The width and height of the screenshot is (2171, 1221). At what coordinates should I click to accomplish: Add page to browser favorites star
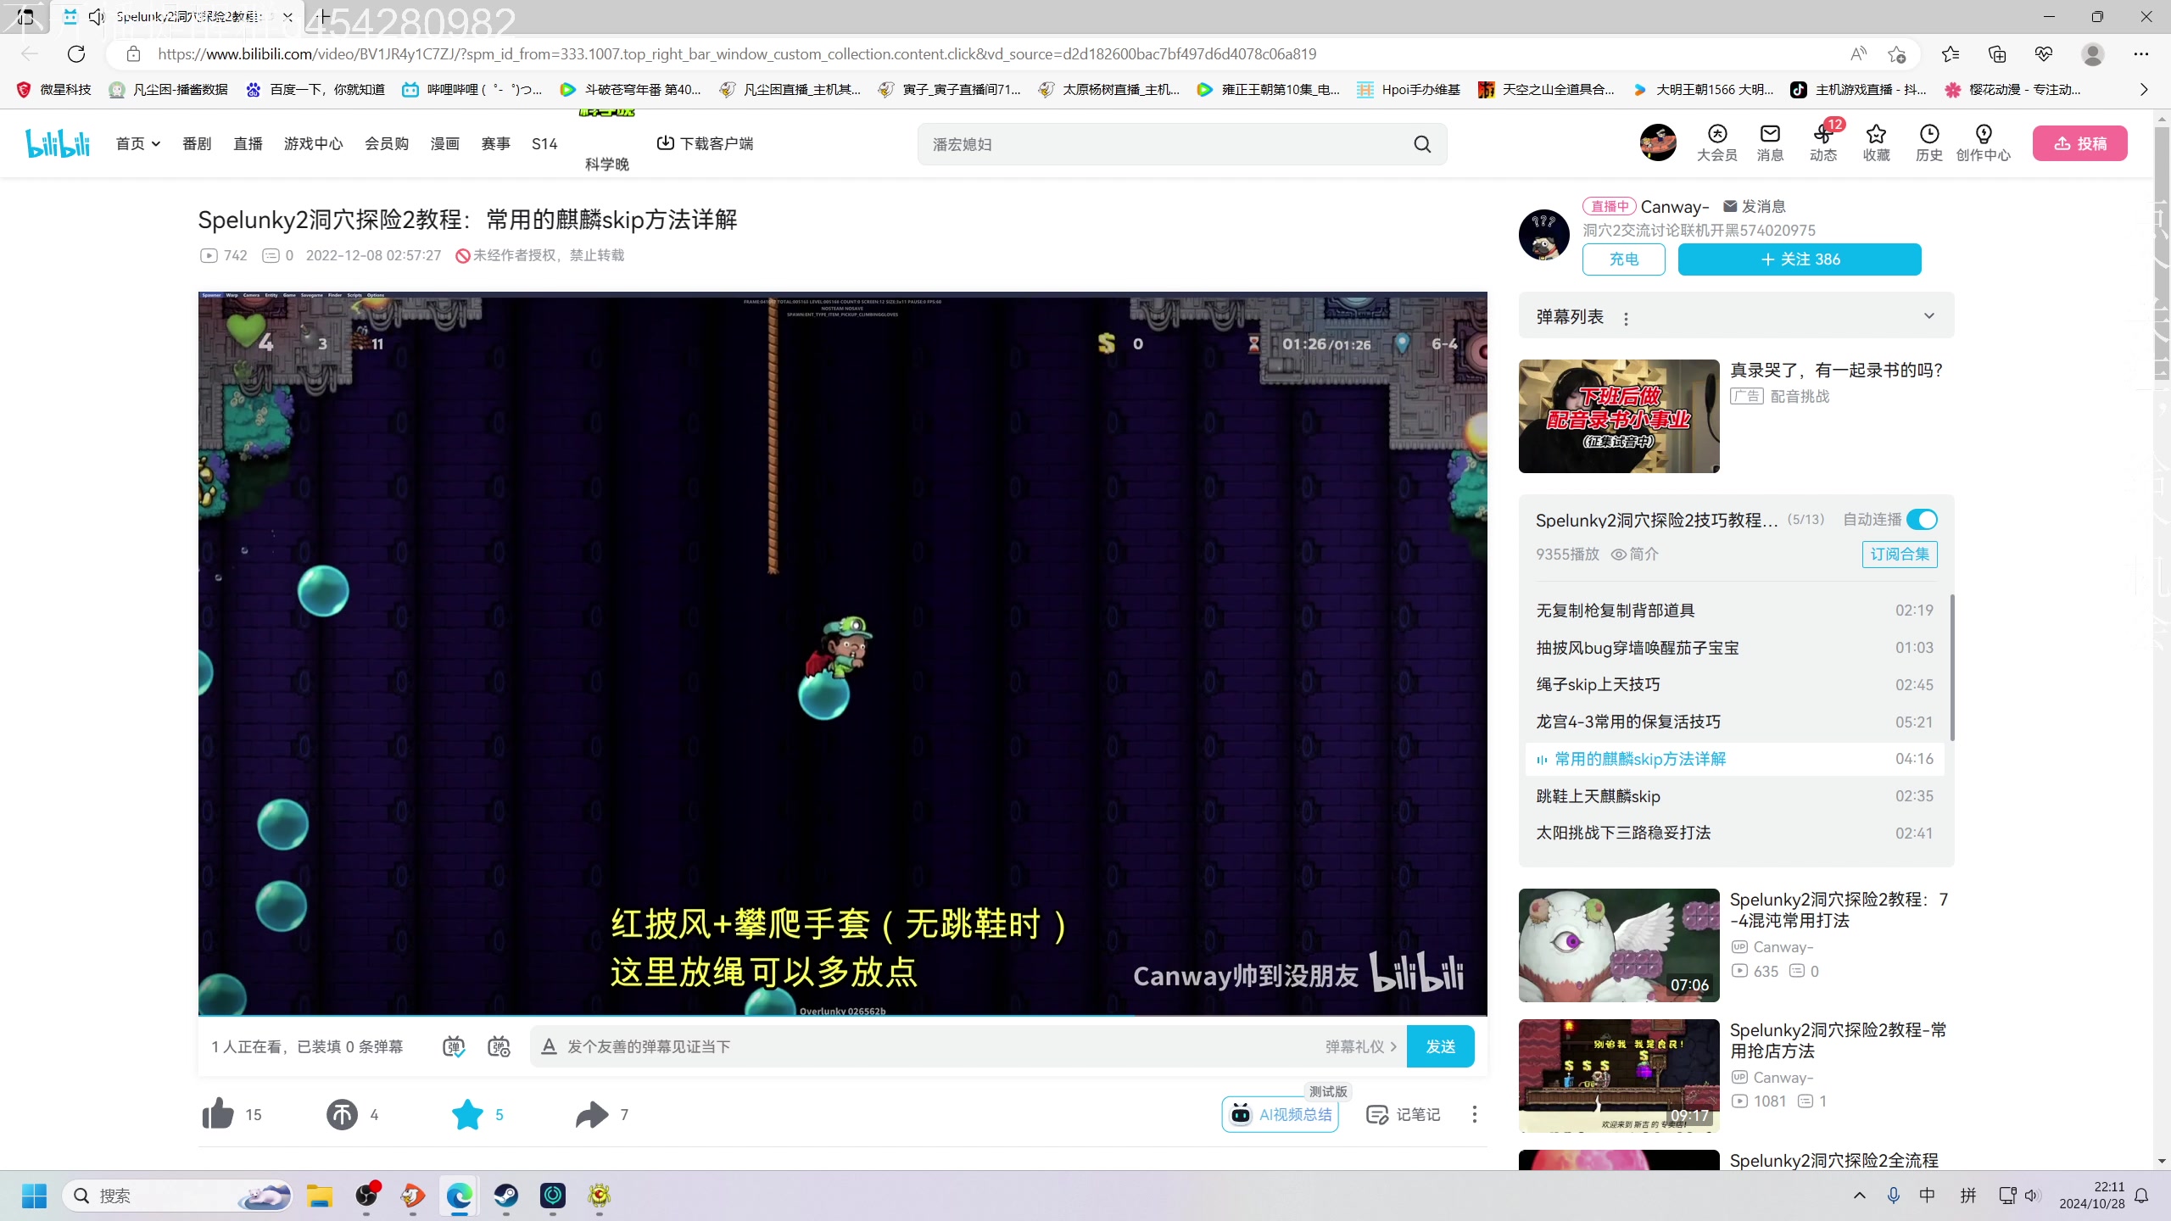coord(1897,54)
